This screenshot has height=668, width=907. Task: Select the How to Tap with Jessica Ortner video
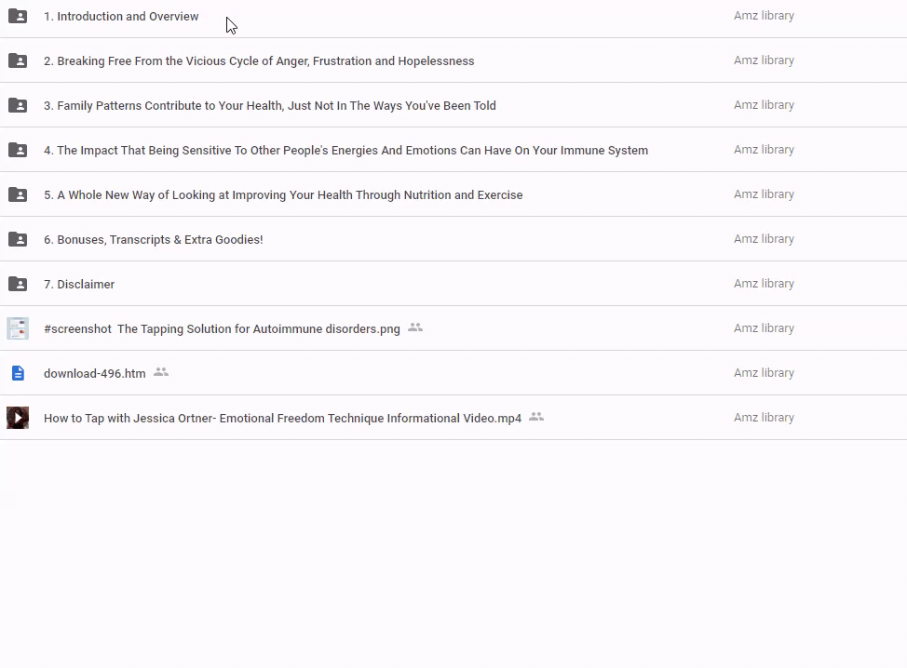[282, 419]
